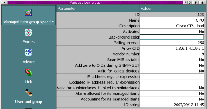Click the Array OID value field
The height and width of the screenshot is (109, 207).
coord(172,48)
